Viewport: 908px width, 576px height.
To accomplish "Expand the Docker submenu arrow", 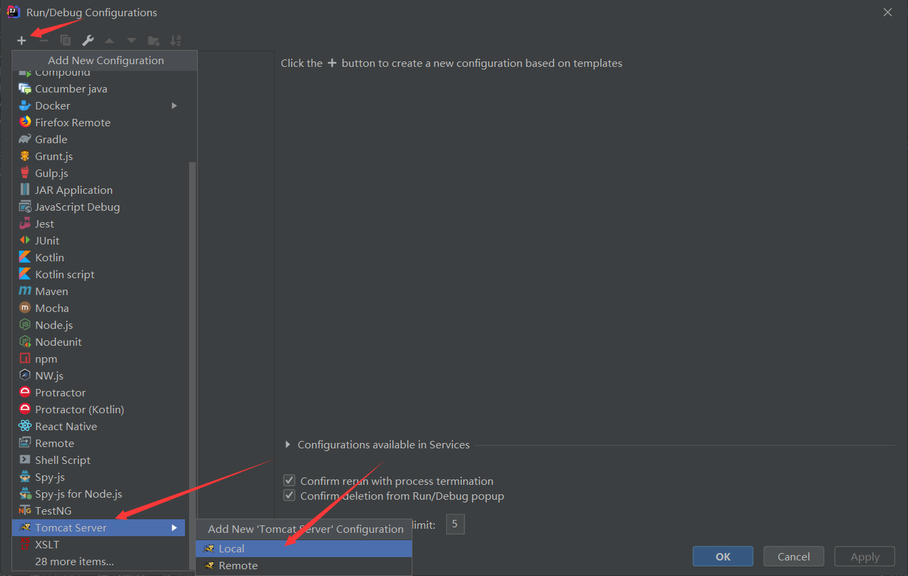I will (174, 105).
